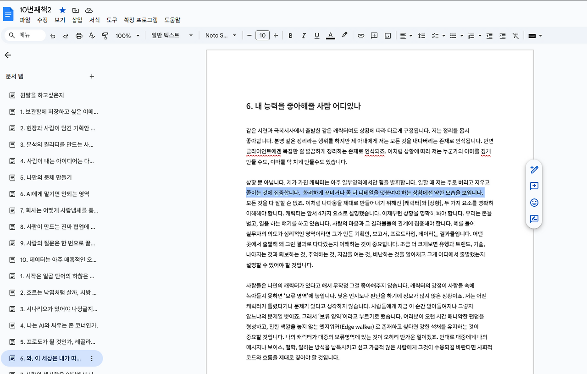Add a comment from the top toolbar
The height and width of the screenshot is (374, 587).
pos(374,36)
